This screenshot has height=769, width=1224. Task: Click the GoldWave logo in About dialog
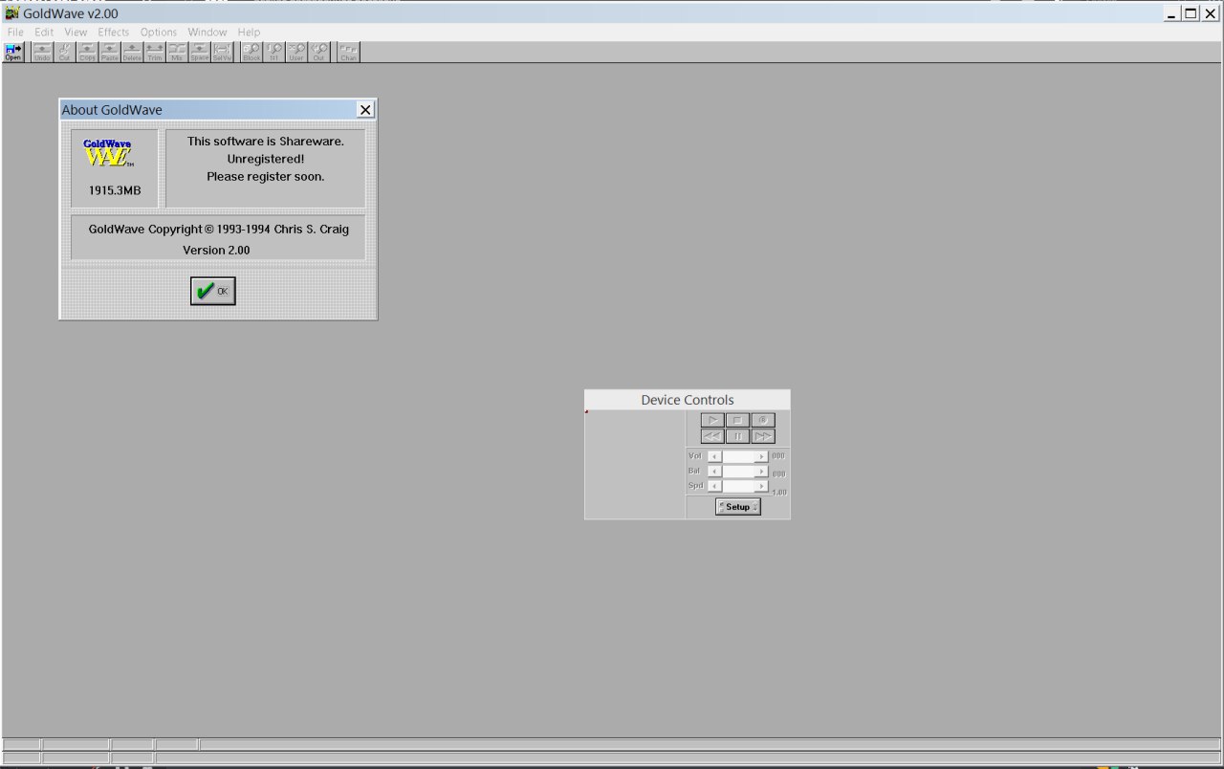coord(108,153)
